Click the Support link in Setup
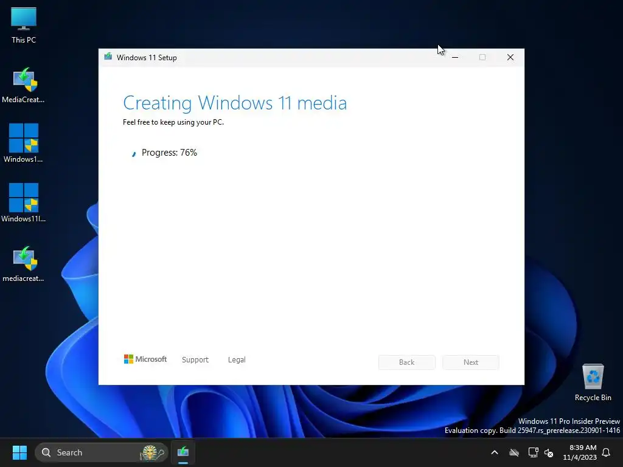The width and height of the screenshot is (623, 467). pos(195,360)
